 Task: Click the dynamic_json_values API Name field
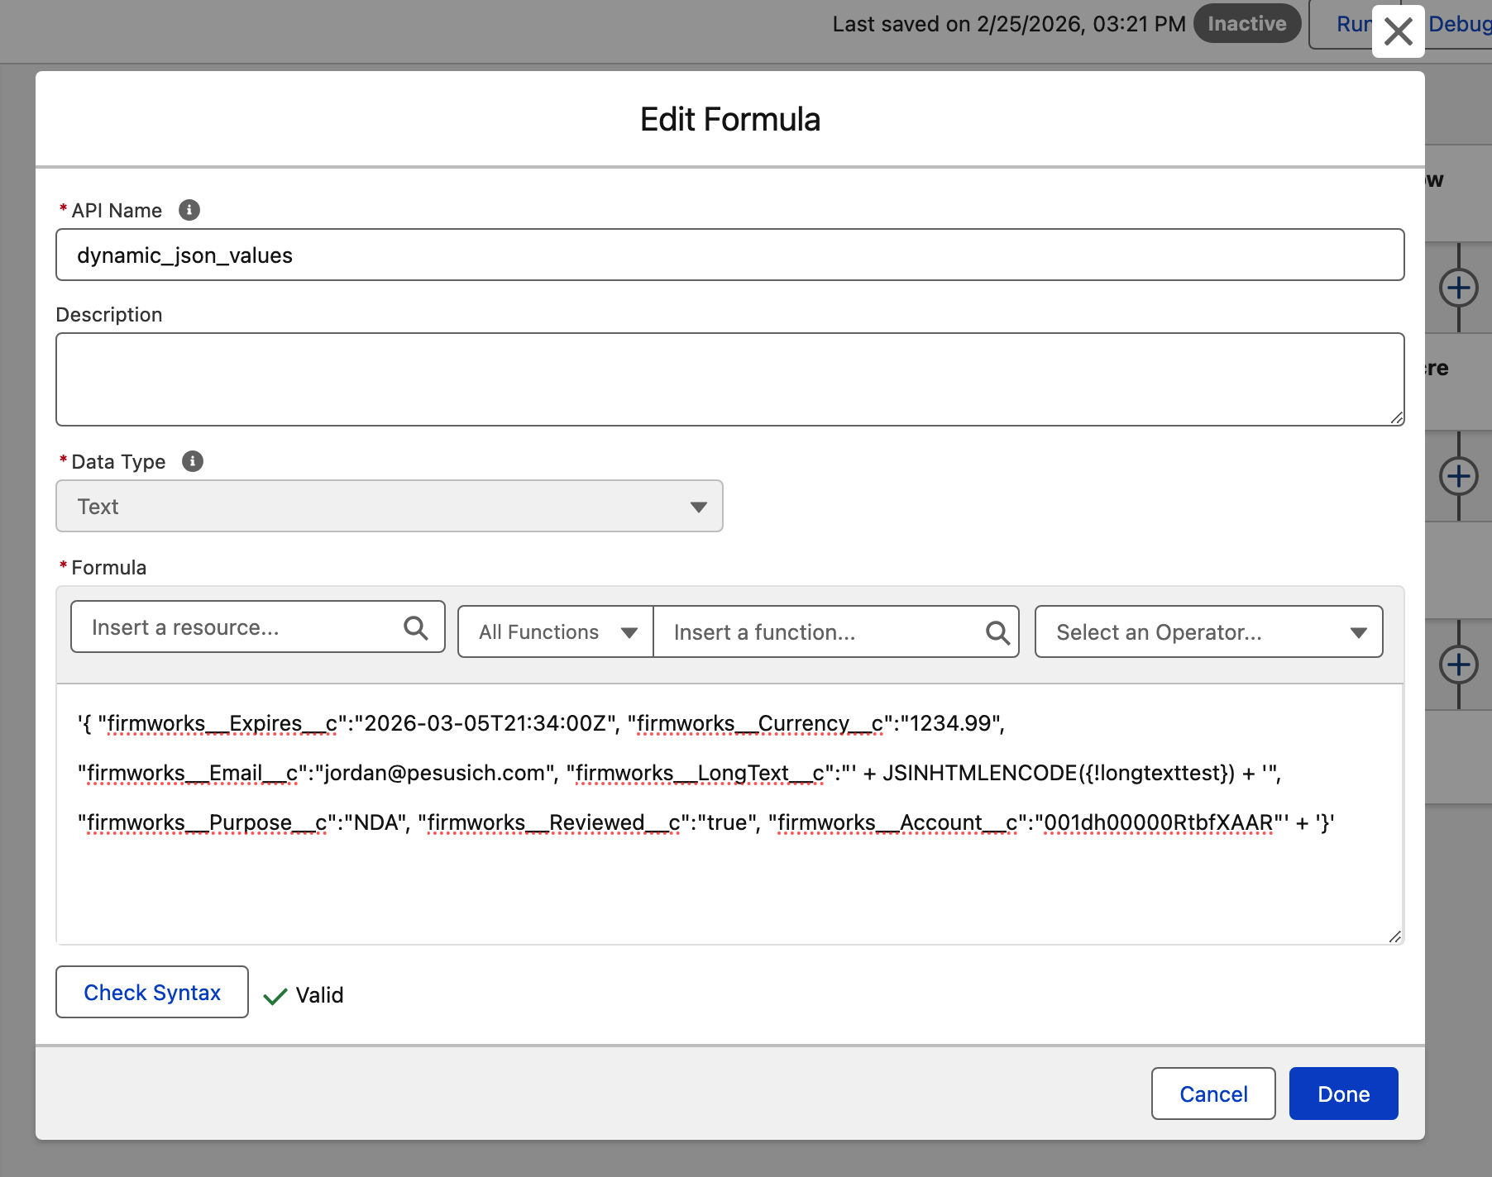[729, 255]
